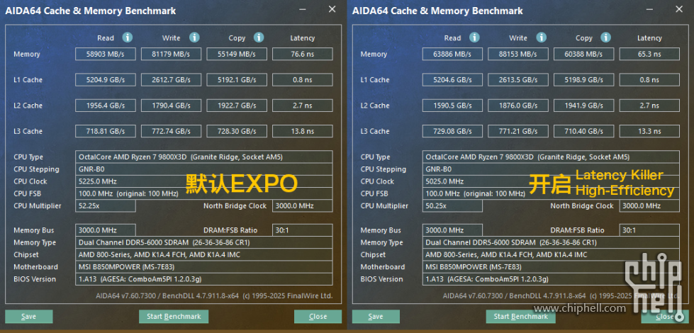
Task: Select memory copy value 60388 MB/s
Action: (x=584, y=55)
